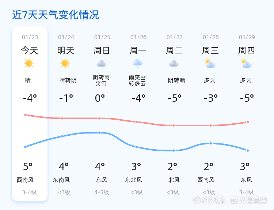Click the partly cloudy icon for 周四
Viewport: 274px width, 210px height.
(246, 63)
